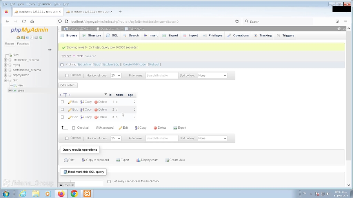This screenshot has width=353, height=198.
Task: Tick the Check all checkbox
Action: pyautogui.click(x=73, y=128)
